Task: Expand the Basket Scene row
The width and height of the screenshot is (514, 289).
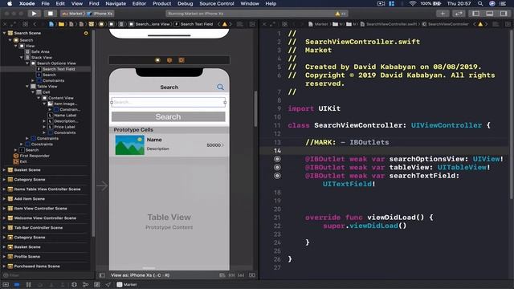Action: (4, 170)
